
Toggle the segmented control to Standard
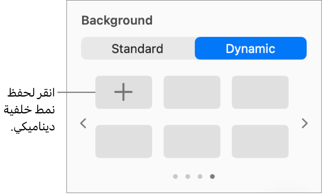coord(137,48)
